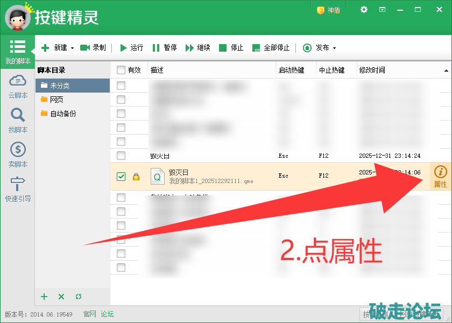This screenshot has width=452, height=323.
Task: Click the 录制 record button
Action: (93, 48)
